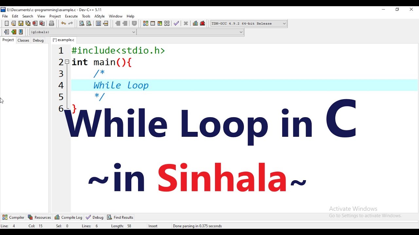
Task: Open the bottom Debug panel tab
Action: click(x=95, y=217)
